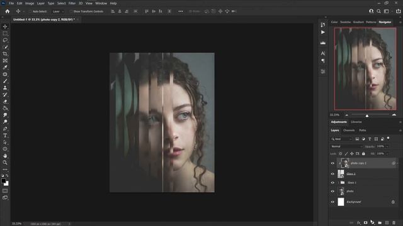Enable Show Transform Controls checkbox
This screenshot has height=226, width=403.
pyautogui.click(x=71, y=11)
